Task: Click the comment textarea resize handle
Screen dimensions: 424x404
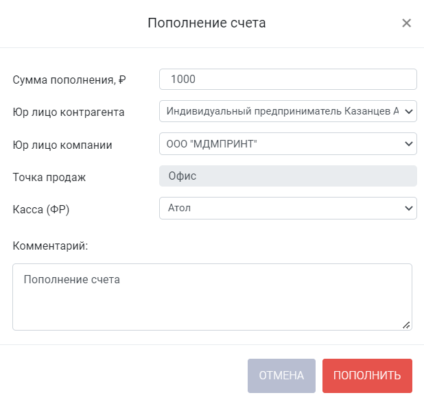Action: click(x=406, y=325)
